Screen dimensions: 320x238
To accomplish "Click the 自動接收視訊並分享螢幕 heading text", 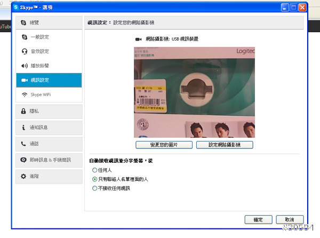I will [121, 161].
